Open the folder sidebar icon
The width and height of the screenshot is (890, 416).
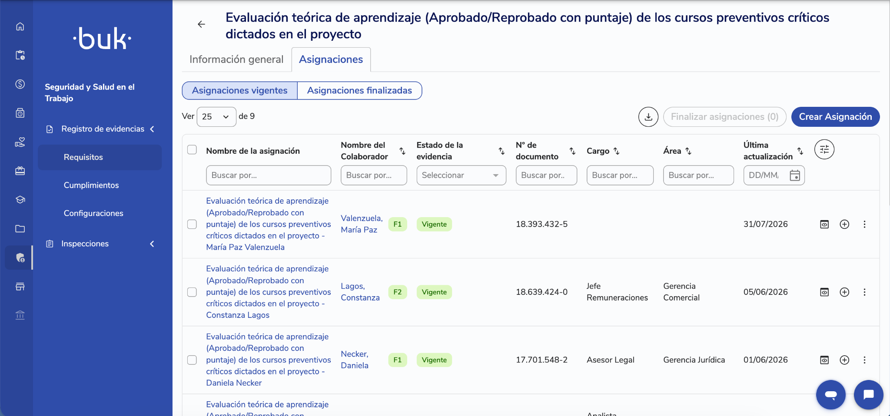[20, 228]
